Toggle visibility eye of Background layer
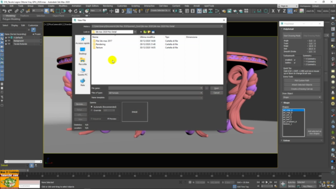 pyautogui.click(x=9, y=41)
